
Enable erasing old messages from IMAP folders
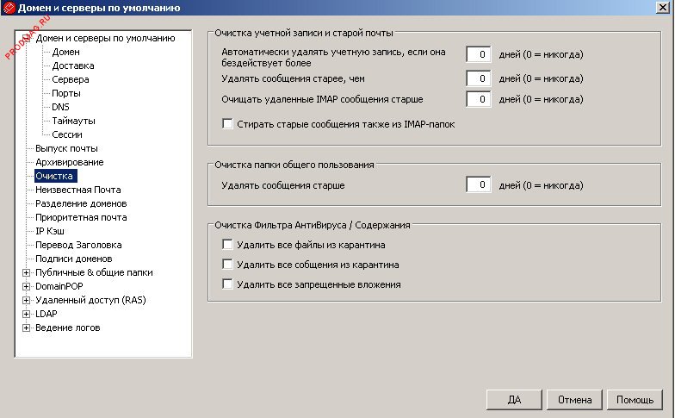(228, 124)
